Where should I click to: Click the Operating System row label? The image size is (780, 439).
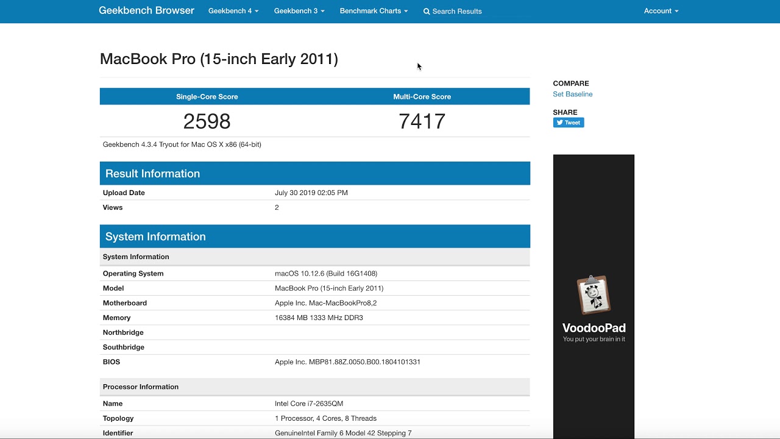pos(133,274)
